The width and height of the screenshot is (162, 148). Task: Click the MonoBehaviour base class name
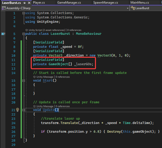[89, 34]
